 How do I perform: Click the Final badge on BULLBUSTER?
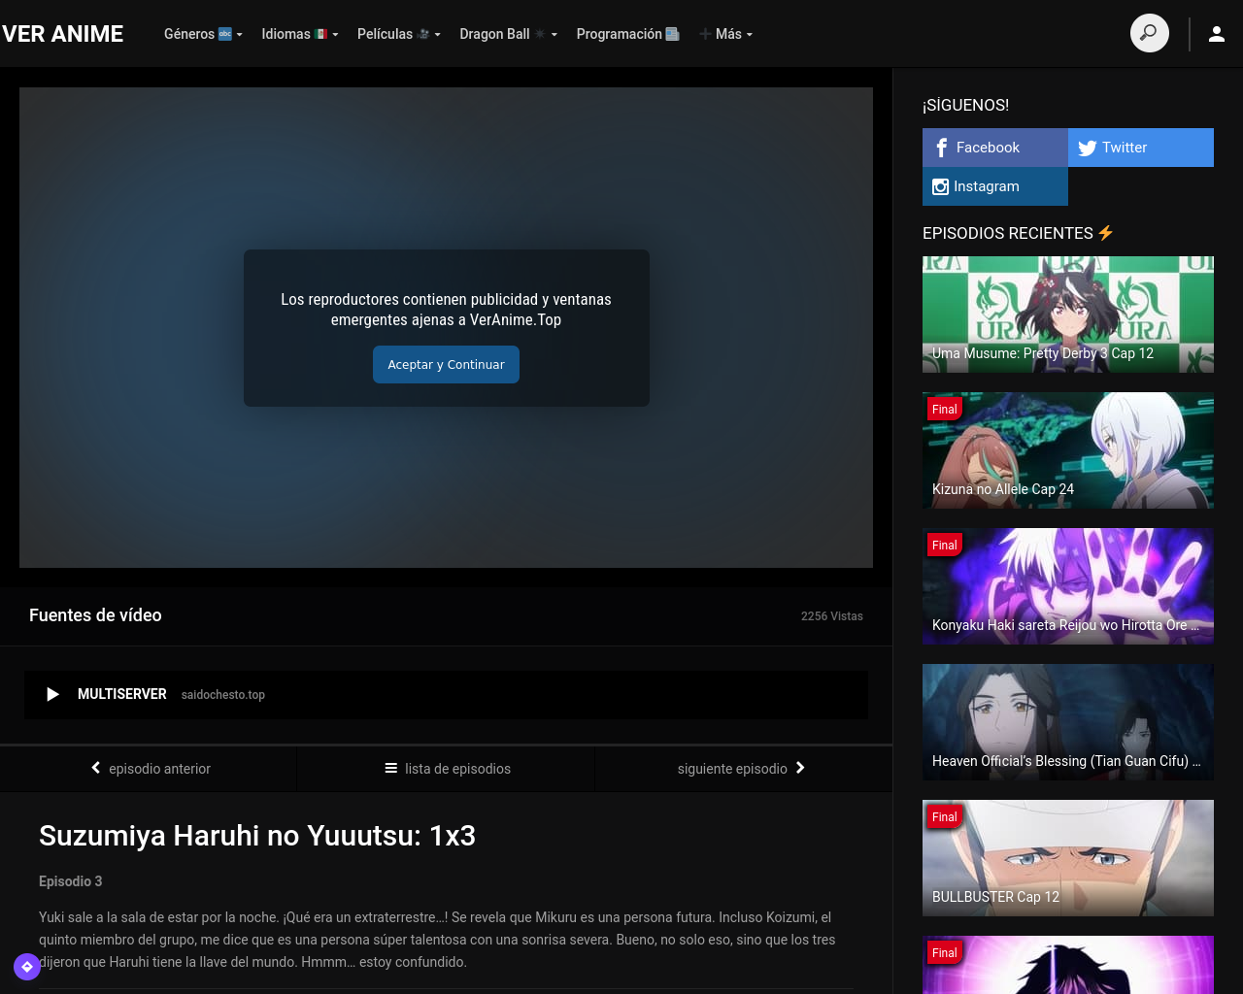[x=945, y=817]
